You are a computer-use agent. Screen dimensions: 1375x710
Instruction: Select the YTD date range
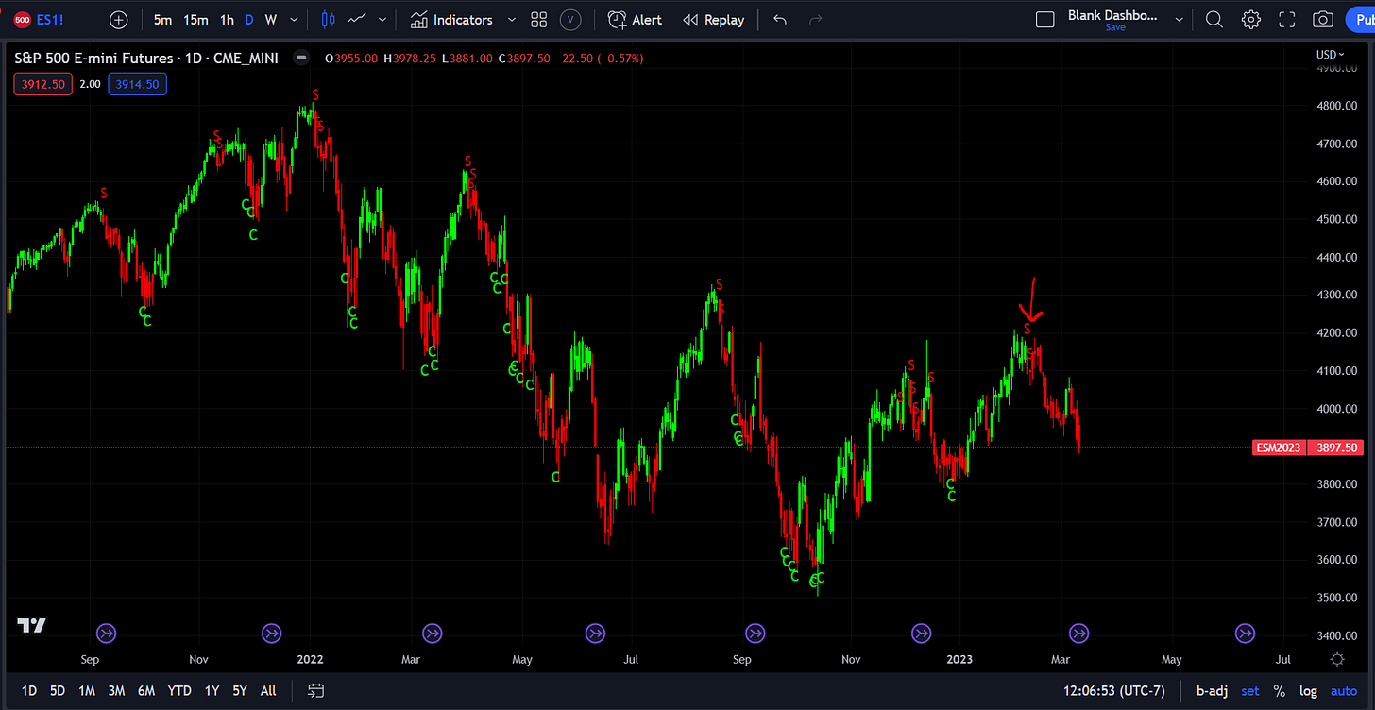click(179, 691)
